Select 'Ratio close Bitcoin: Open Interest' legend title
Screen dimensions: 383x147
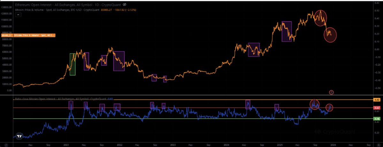60,99
